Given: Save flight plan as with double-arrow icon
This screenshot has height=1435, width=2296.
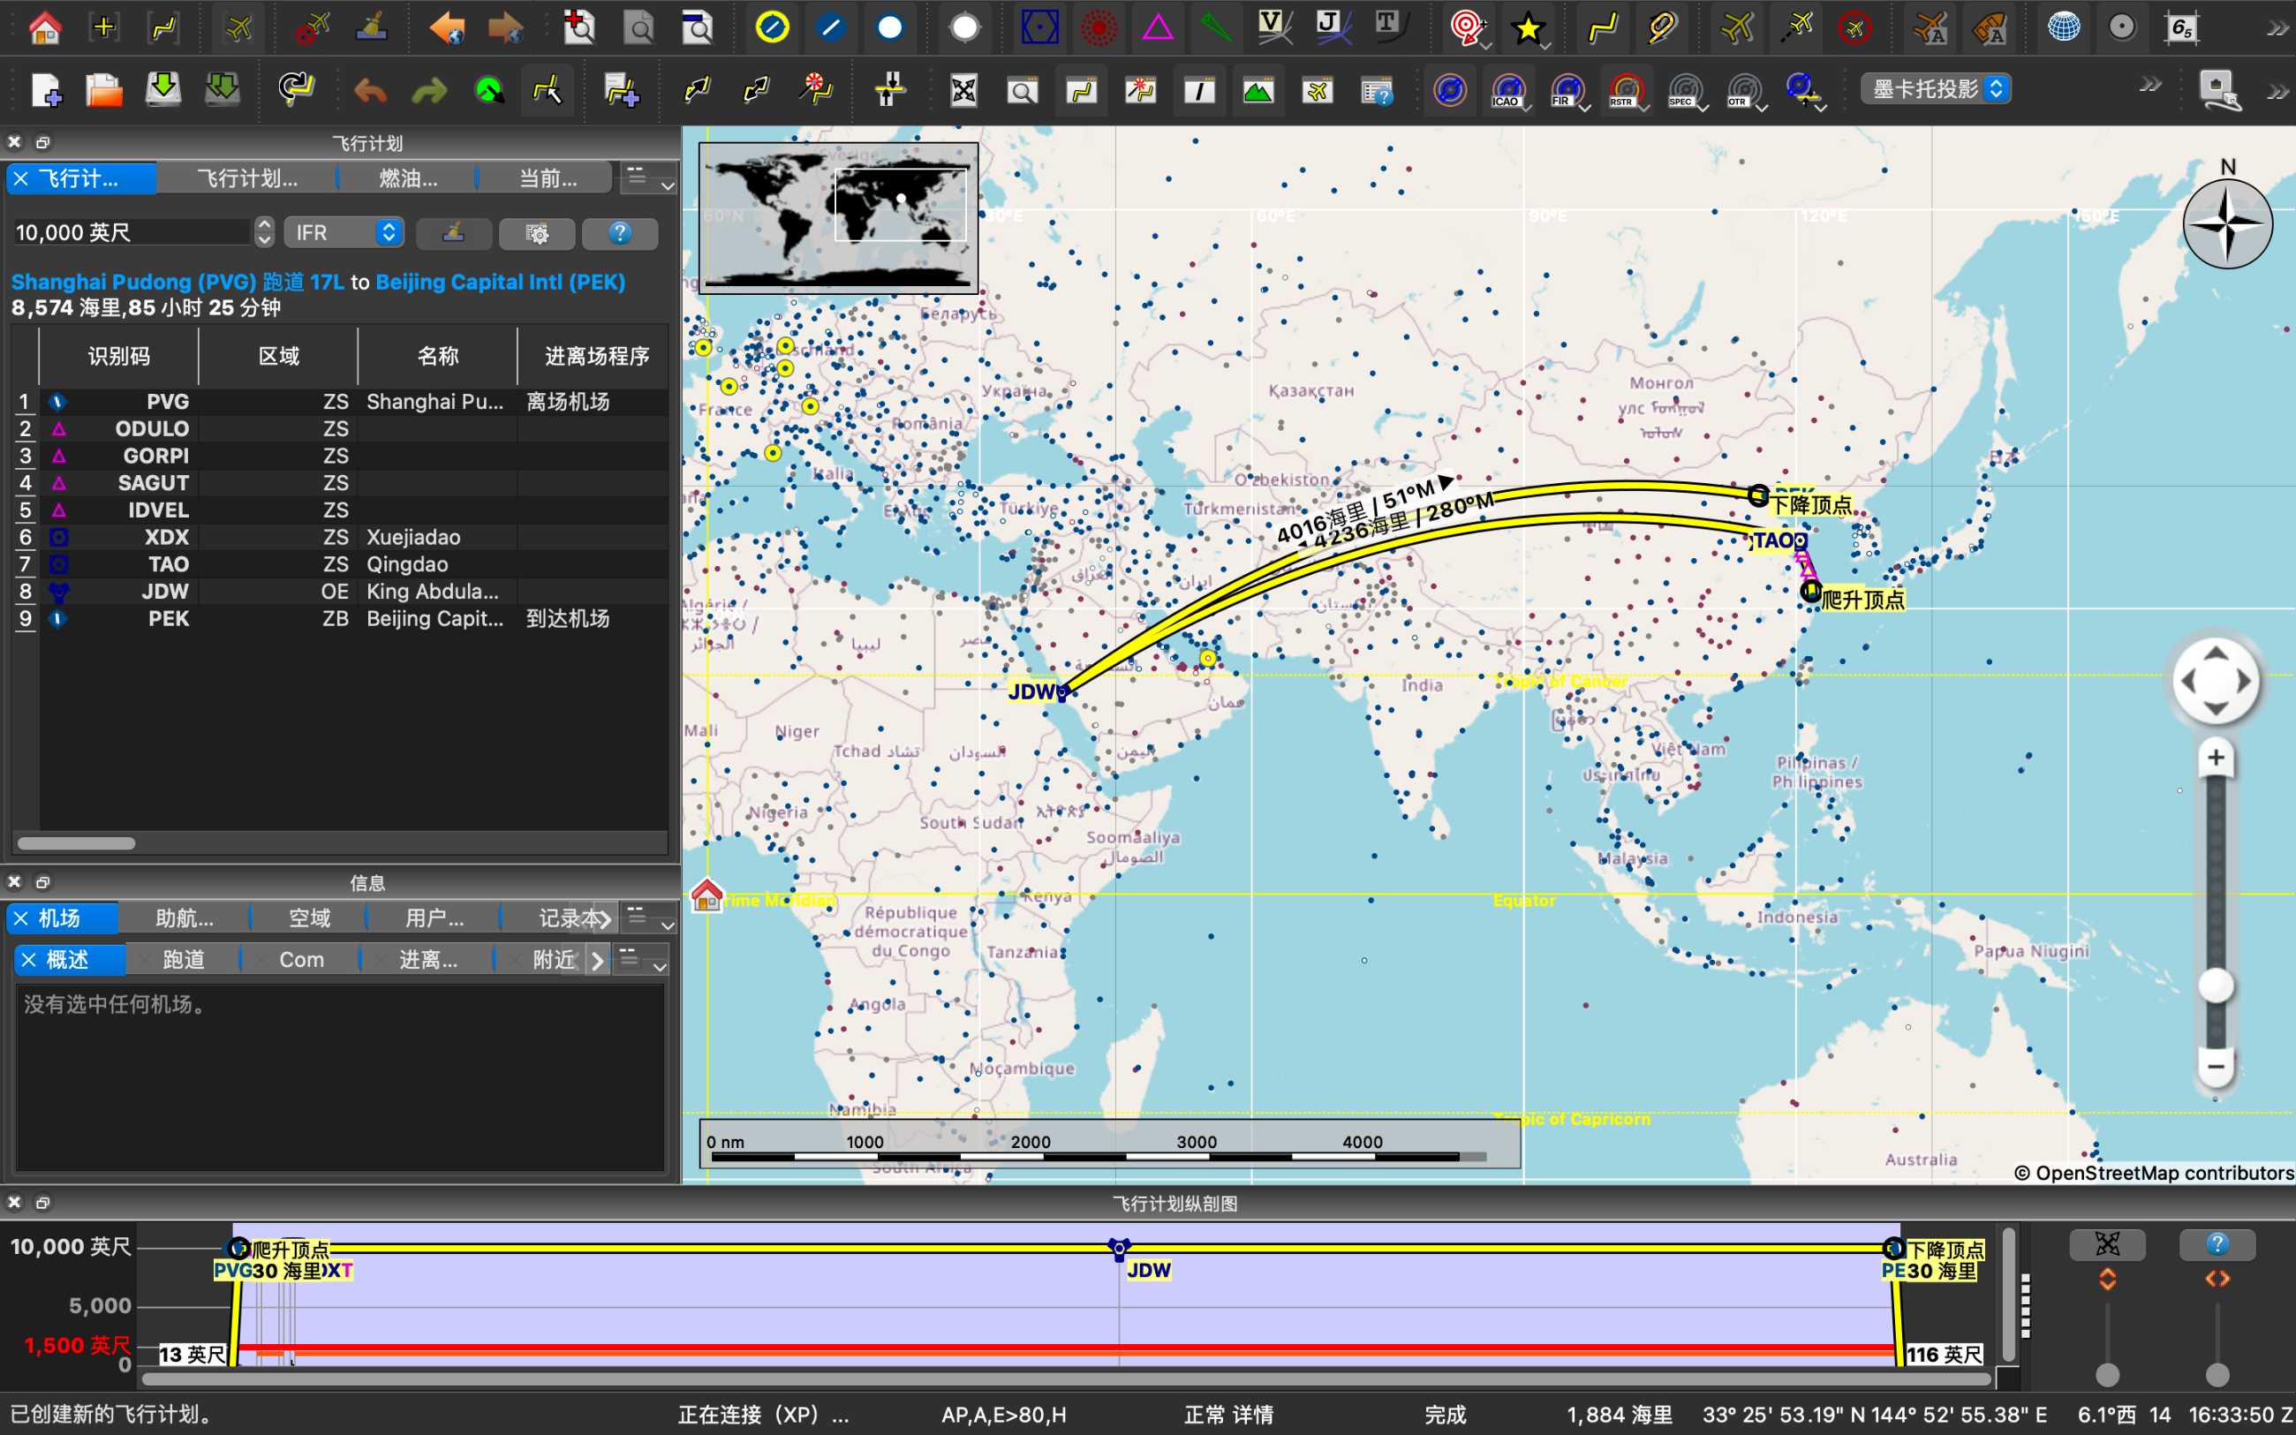Looking at the screenshot, I should (222, 91).
